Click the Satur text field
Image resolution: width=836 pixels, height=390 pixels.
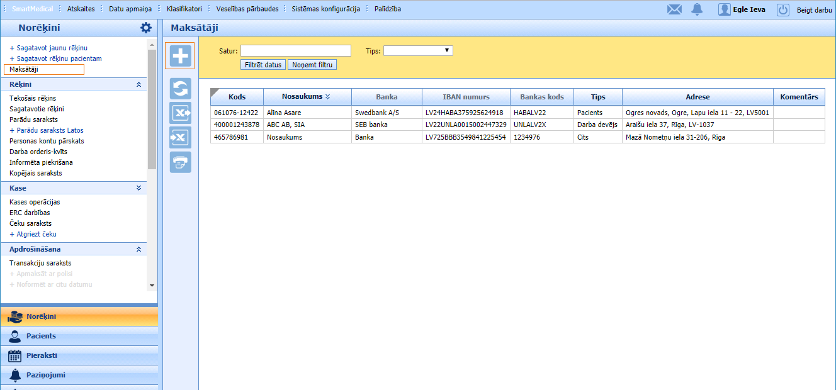[x=295, y=51]
